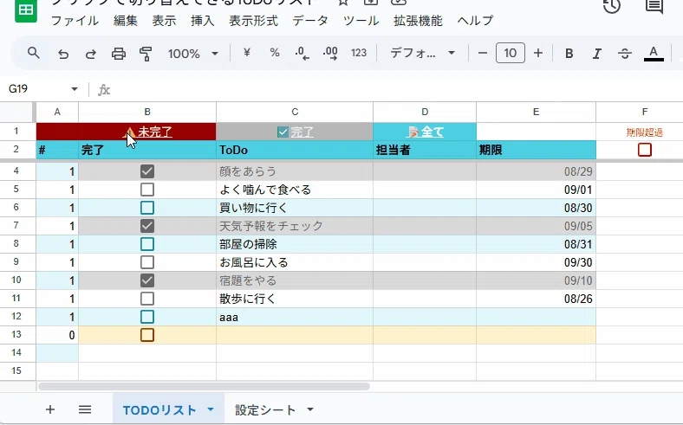Switch to the 設定シート tab

pos(265,409)
